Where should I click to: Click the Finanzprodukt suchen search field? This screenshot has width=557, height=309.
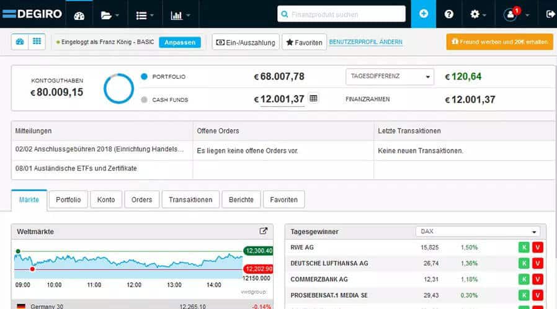tap(341, 14)
